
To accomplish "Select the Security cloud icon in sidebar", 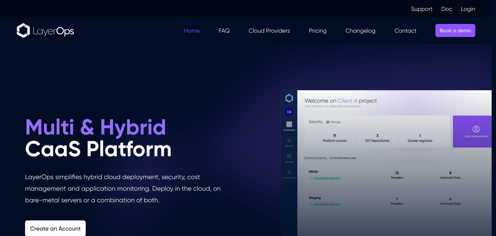I will [x=289, y=140].
